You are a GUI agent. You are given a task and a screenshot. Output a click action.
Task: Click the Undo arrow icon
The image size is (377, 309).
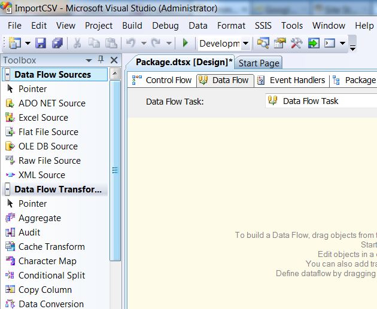tap(131, 43)
